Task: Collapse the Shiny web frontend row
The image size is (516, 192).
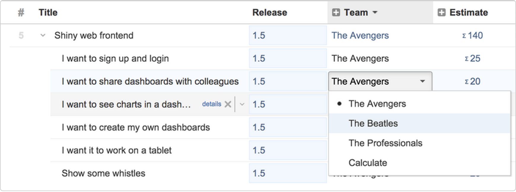Action: tap(43, 35)
